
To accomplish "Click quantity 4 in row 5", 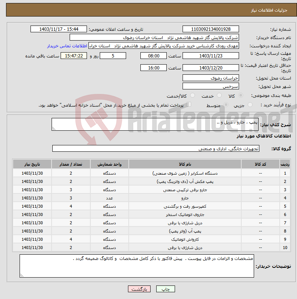I will [x=71, y=206].
